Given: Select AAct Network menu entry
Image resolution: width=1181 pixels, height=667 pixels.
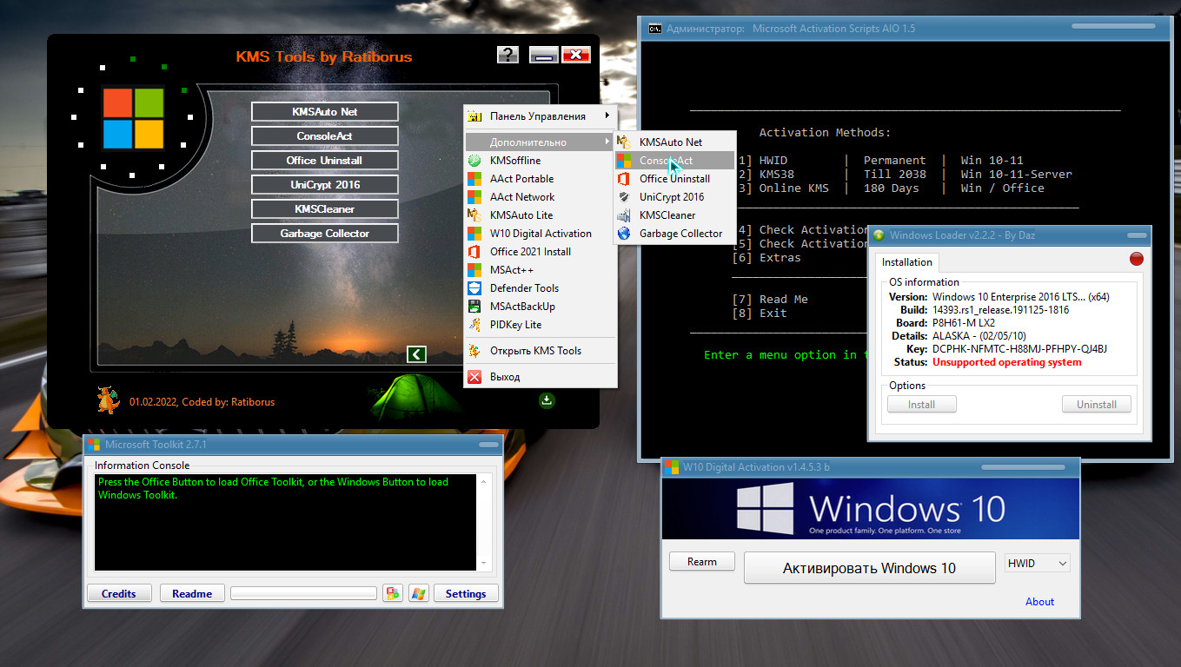Looking at the screenshot, I should click(540, 197).
